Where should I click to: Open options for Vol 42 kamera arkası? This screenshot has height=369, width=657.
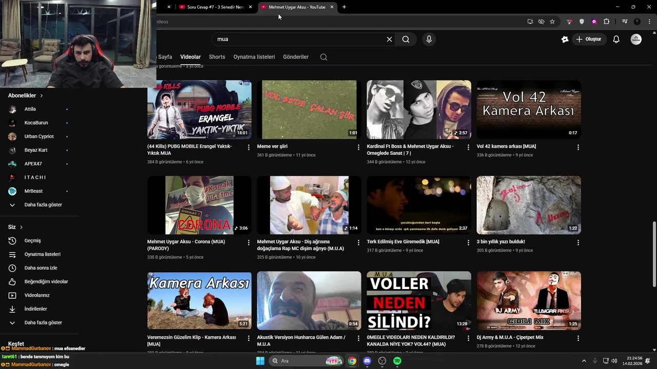click(578, 147)
